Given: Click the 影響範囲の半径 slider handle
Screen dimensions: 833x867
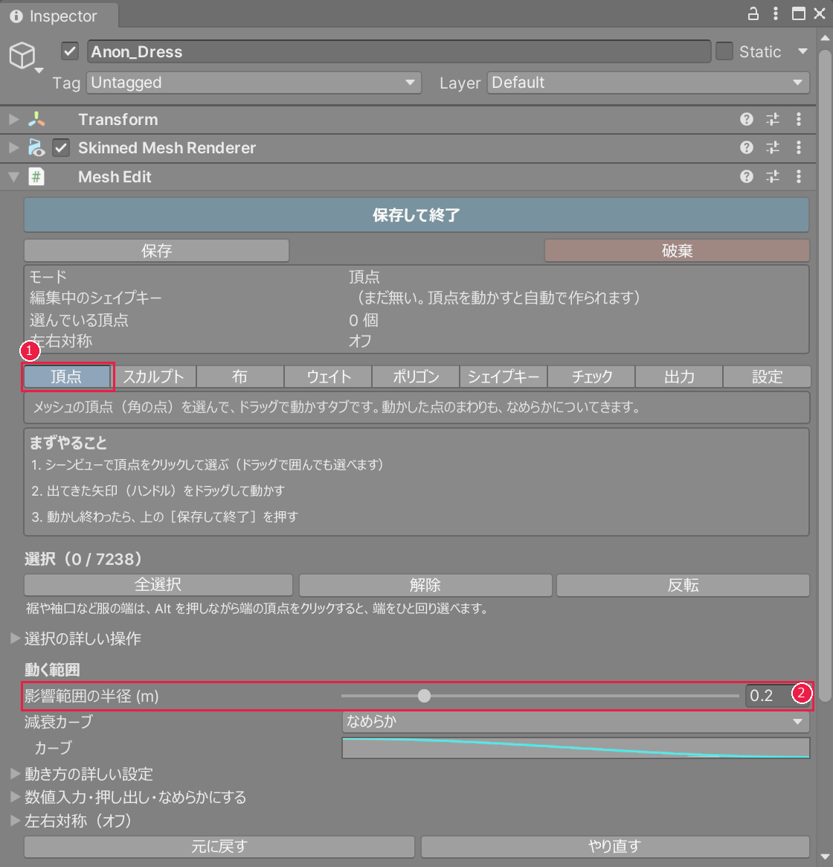Looking at the screenshot, I should [x=424, y=696].
